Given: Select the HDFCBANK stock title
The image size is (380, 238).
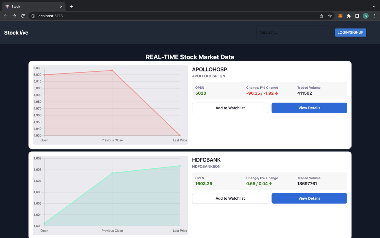Looking at the screenshot, I should point(206,160).
